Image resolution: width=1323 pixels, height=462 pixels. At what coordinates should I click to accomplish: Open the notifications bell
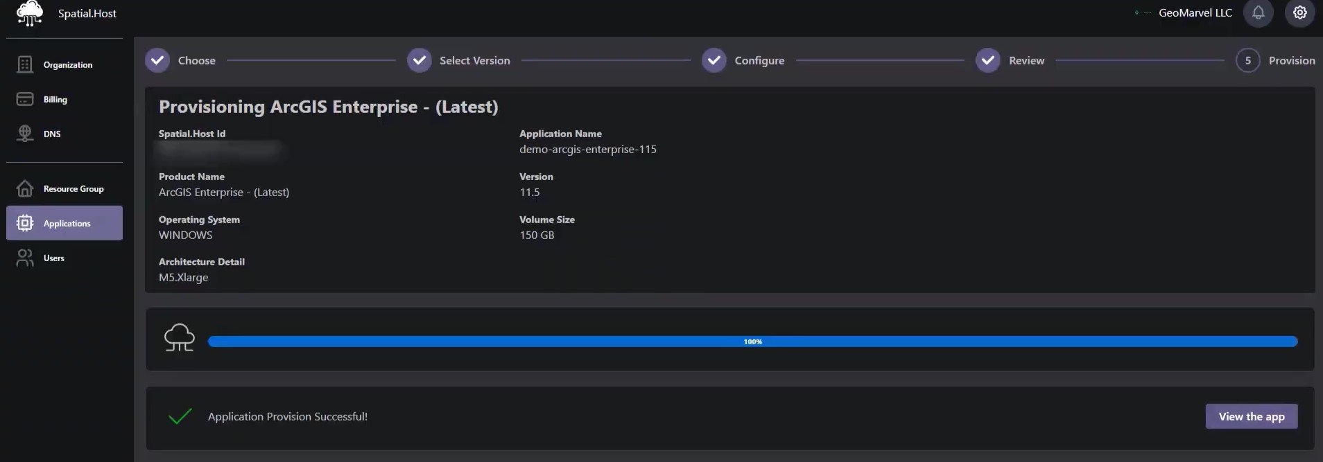(1258, 13)
